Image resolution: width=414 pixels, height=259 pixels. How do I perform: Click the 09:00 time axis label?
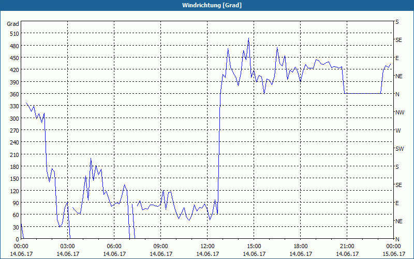click(x=161, y=246)
